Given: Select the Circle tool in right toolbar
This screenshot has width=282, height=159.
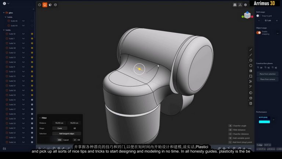Looking at the screenshot, I should tap(251, 60).
